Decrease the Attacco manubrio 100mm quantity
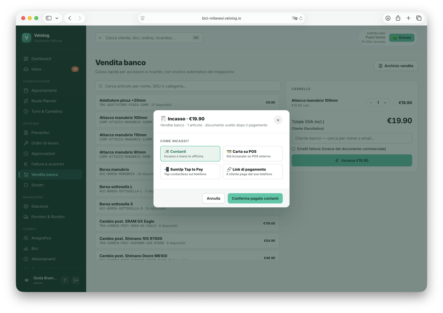The width and height of the screenshot is (443, 313). [371, 103]
